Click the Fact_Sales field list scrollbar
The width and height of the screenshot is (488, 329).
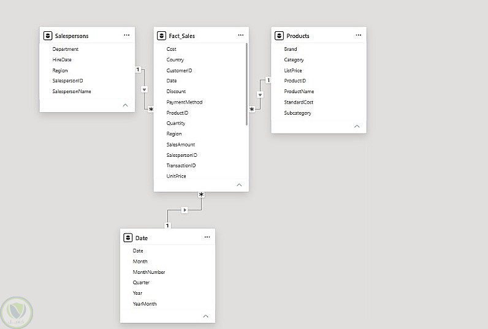click(246, 84)
